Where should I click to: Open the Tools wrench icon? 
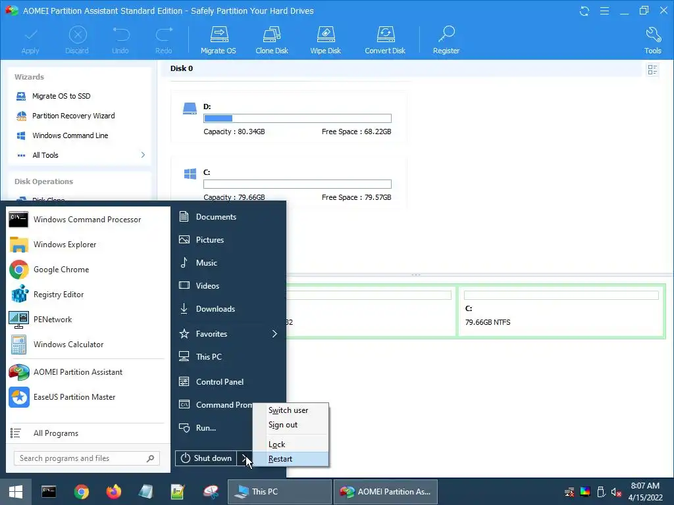tap(652, 40)
